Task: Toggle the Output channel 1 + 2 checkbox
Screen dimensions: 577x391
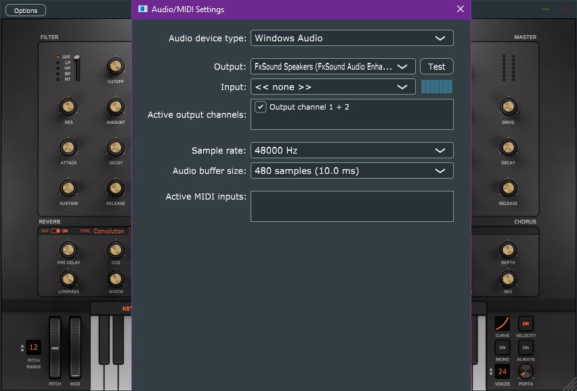Action: 261,107
